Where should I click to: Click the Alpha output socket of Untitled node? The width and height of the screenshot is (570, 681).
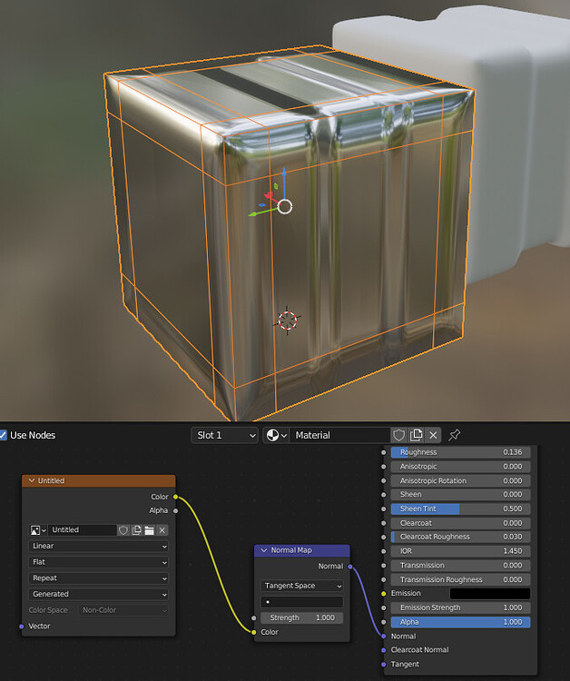click(175, 510)
